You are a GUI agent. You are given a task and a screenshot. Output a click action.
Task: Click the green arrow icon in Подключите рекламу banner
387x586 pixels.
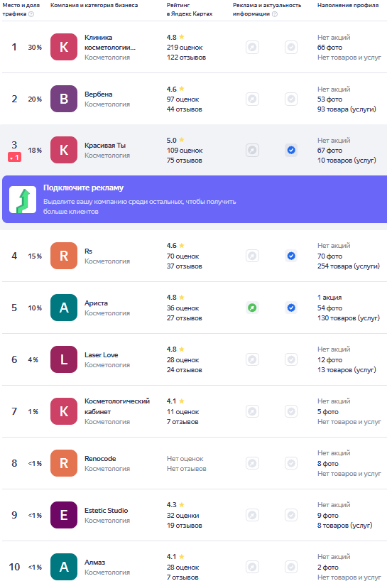[23, 200]
